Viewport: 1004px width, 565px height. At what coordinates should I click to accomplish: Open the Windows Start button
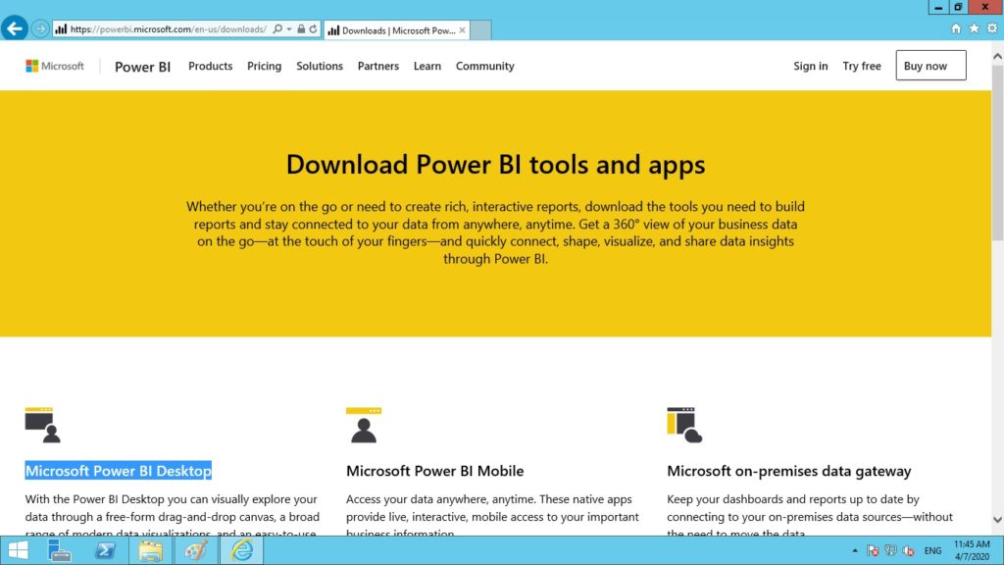click(18, 550)
